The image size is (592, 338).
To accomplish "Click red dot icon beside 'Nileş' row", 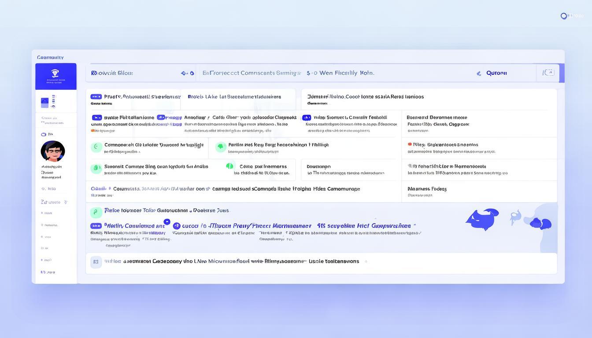I will [410, 144].
